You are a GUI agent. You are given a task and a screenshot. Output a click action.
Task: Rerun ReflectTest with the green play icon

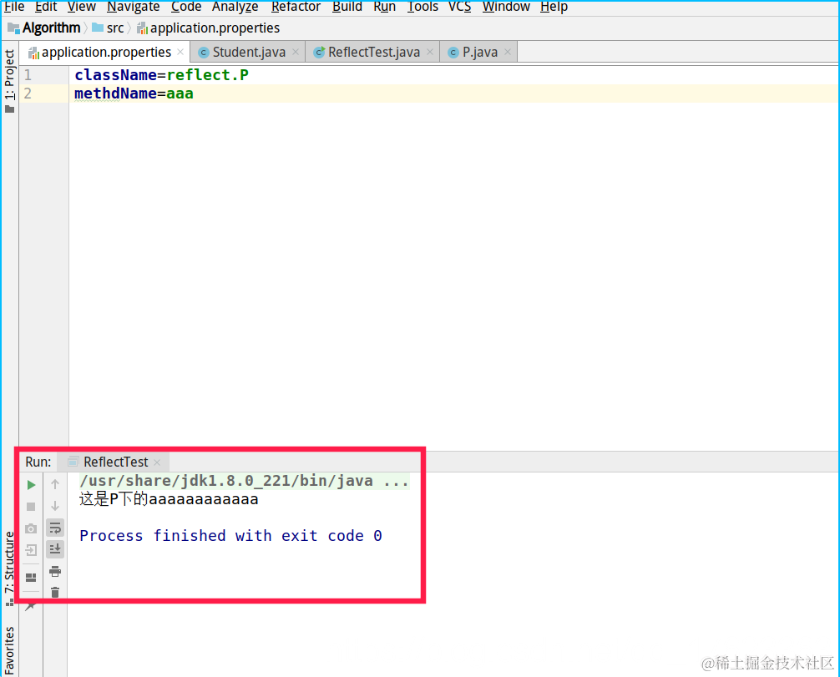pos(31,485)
